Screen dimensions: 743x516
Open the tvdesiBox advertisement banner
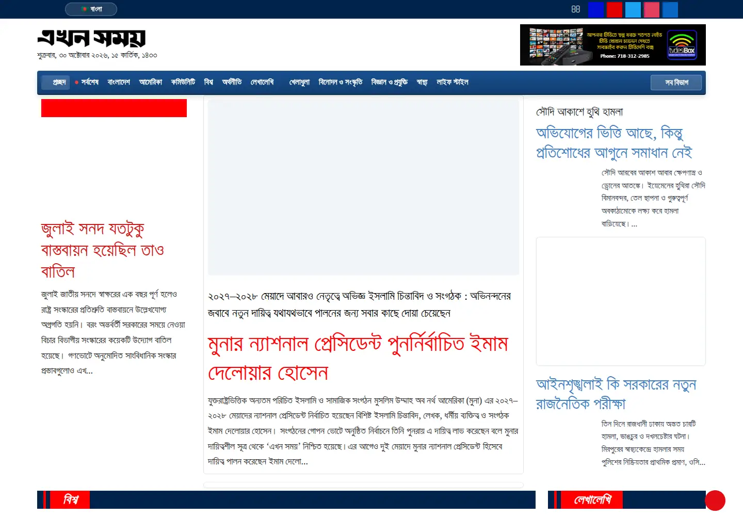613,45
